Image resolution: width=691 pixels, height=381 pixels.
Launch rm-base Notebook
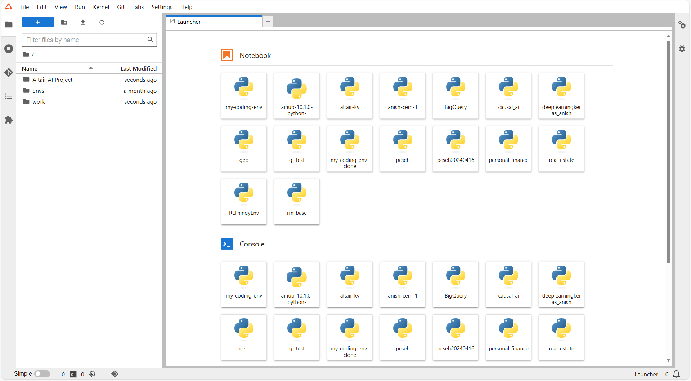pyautogui.click(x=297, y=202)
